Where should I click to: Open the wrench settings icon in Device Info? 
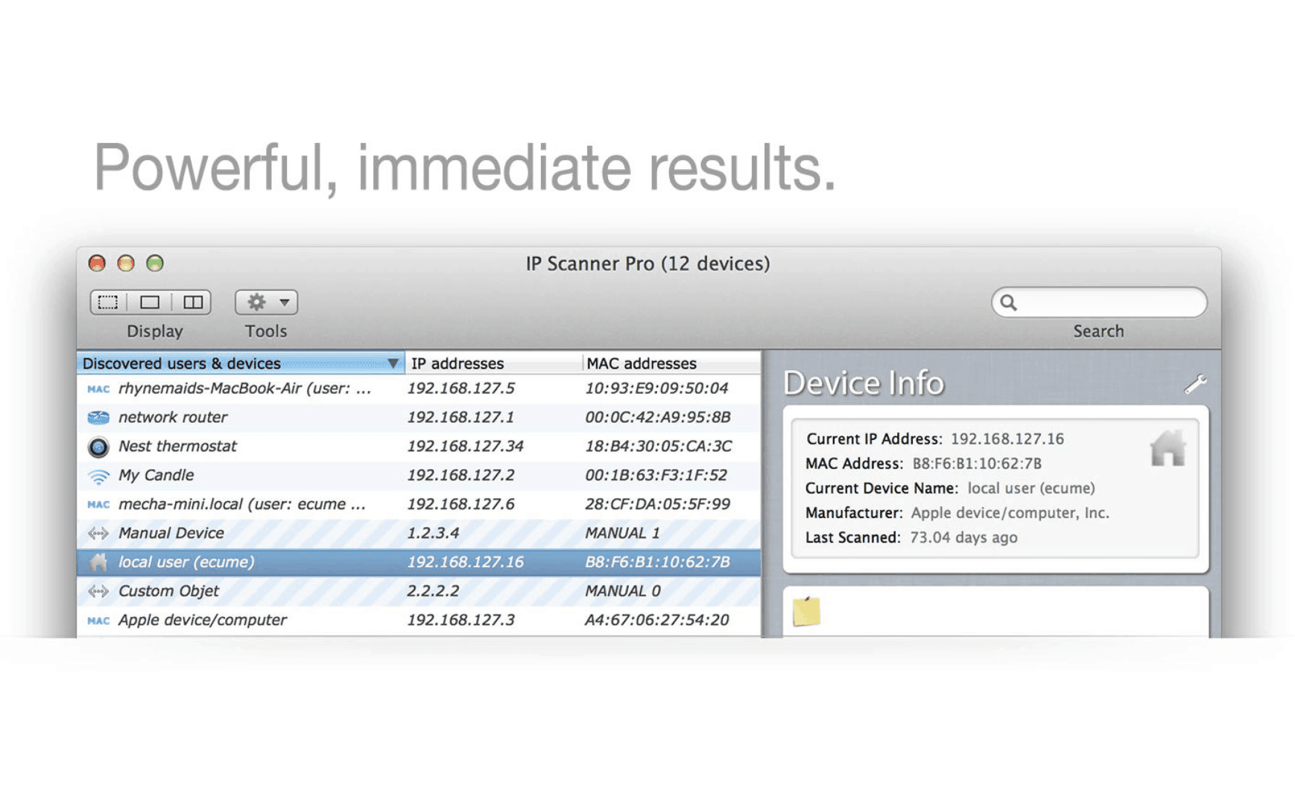(1195, 384)
